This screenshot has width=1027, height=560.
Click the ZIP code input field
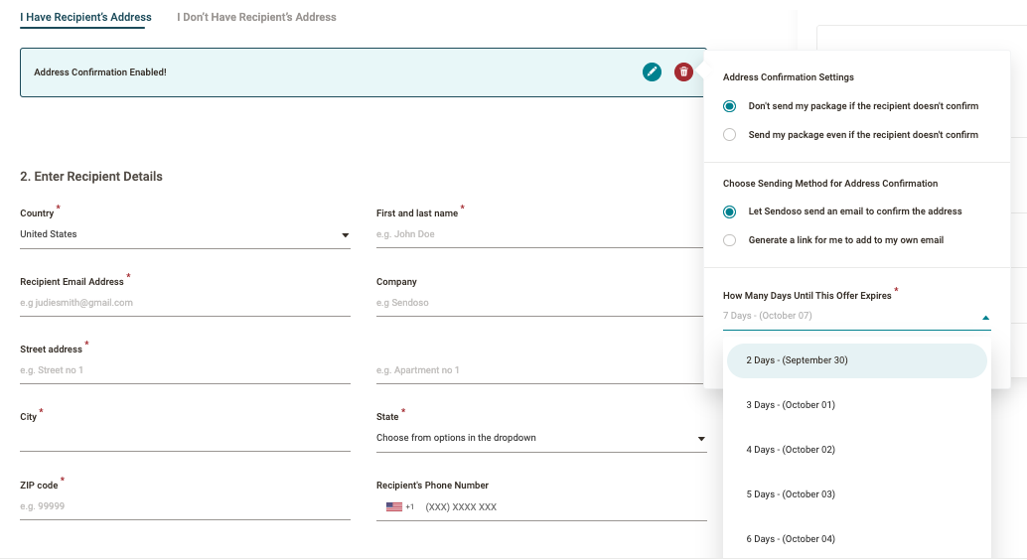(x=185, y=506)
